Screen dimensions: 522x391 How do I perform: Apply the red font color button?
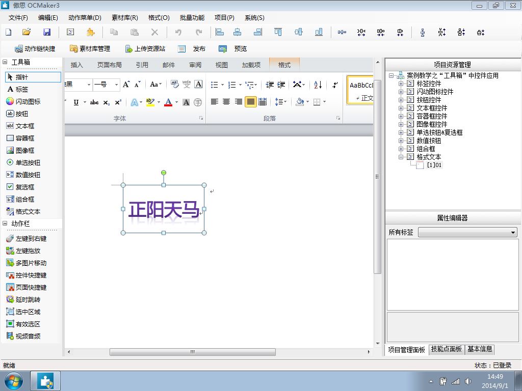pos(168,102)
